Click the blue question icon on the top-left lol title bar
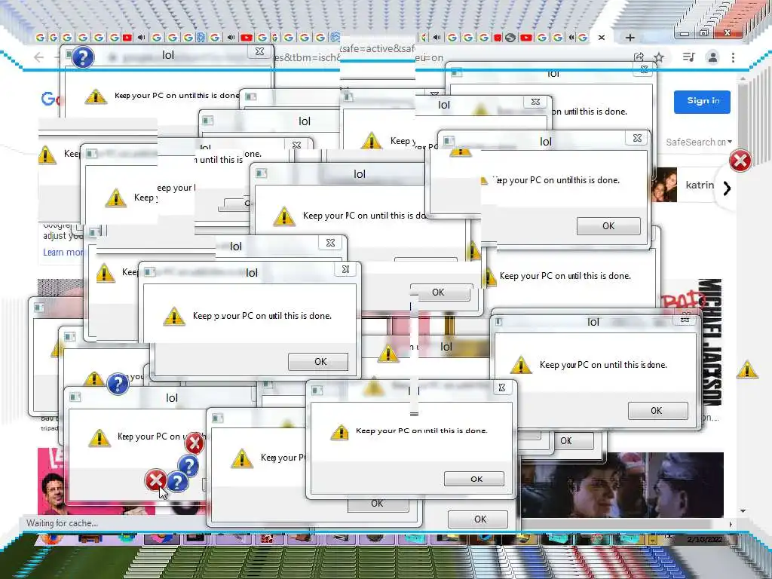 [x=83, y=57]
